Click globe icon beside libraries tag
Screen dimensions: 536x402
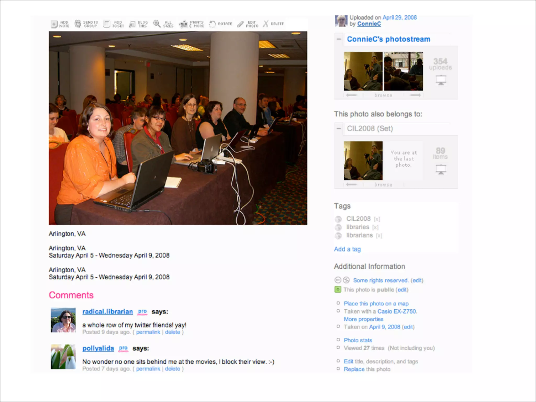point(338,227)
